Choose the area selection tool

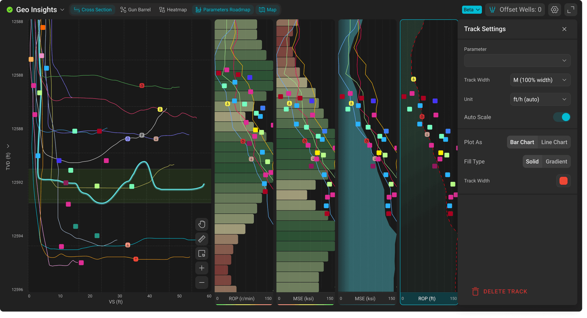pos(202,253)
